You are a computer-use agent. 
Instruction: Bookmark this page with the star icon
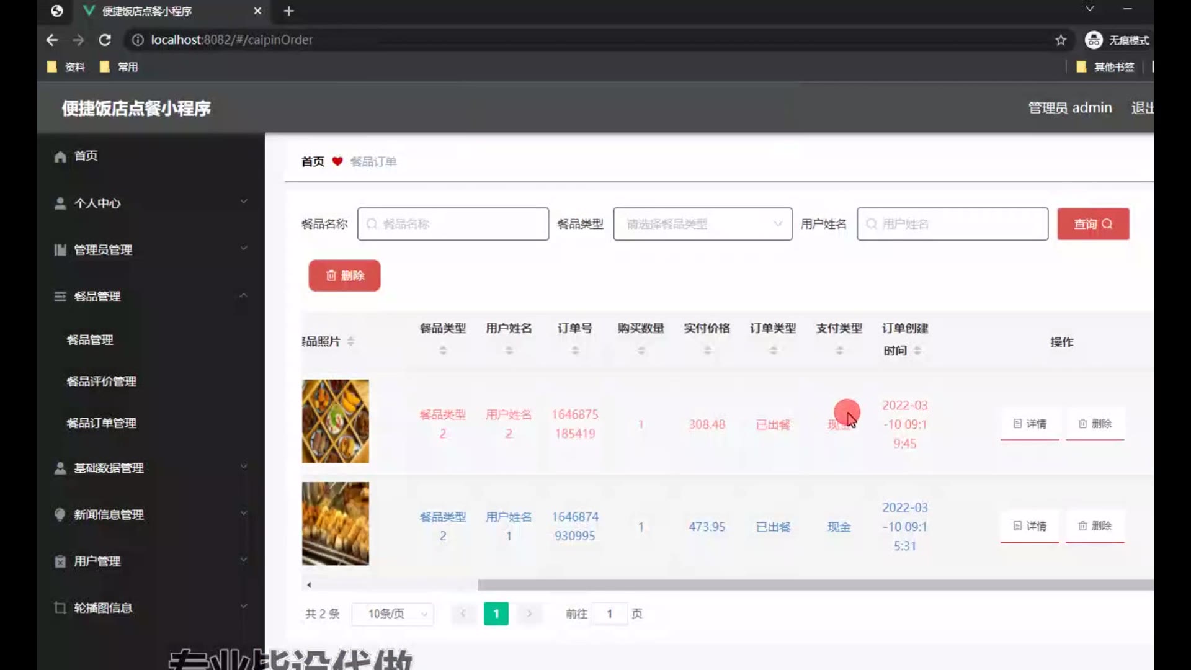(1061, 40)
